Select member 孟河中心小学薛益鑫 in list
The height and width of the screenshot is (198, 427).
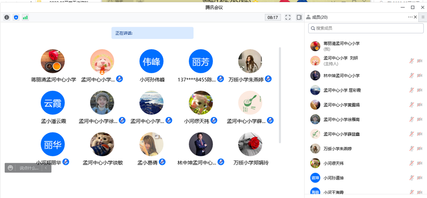tap(340, 134)
